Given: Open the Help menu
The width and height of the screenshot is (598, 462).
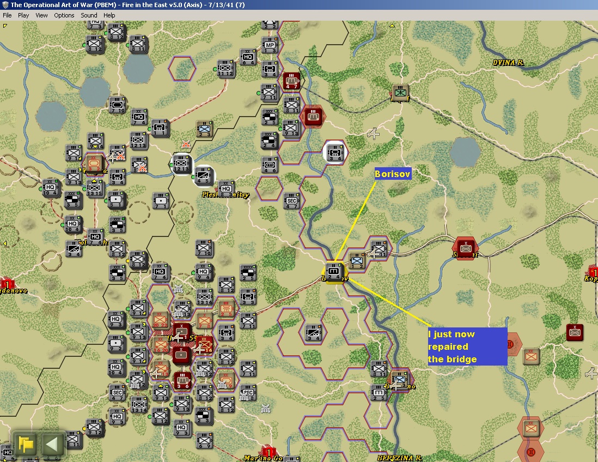Looking at the screenshot, I should (x=109, y=15).
